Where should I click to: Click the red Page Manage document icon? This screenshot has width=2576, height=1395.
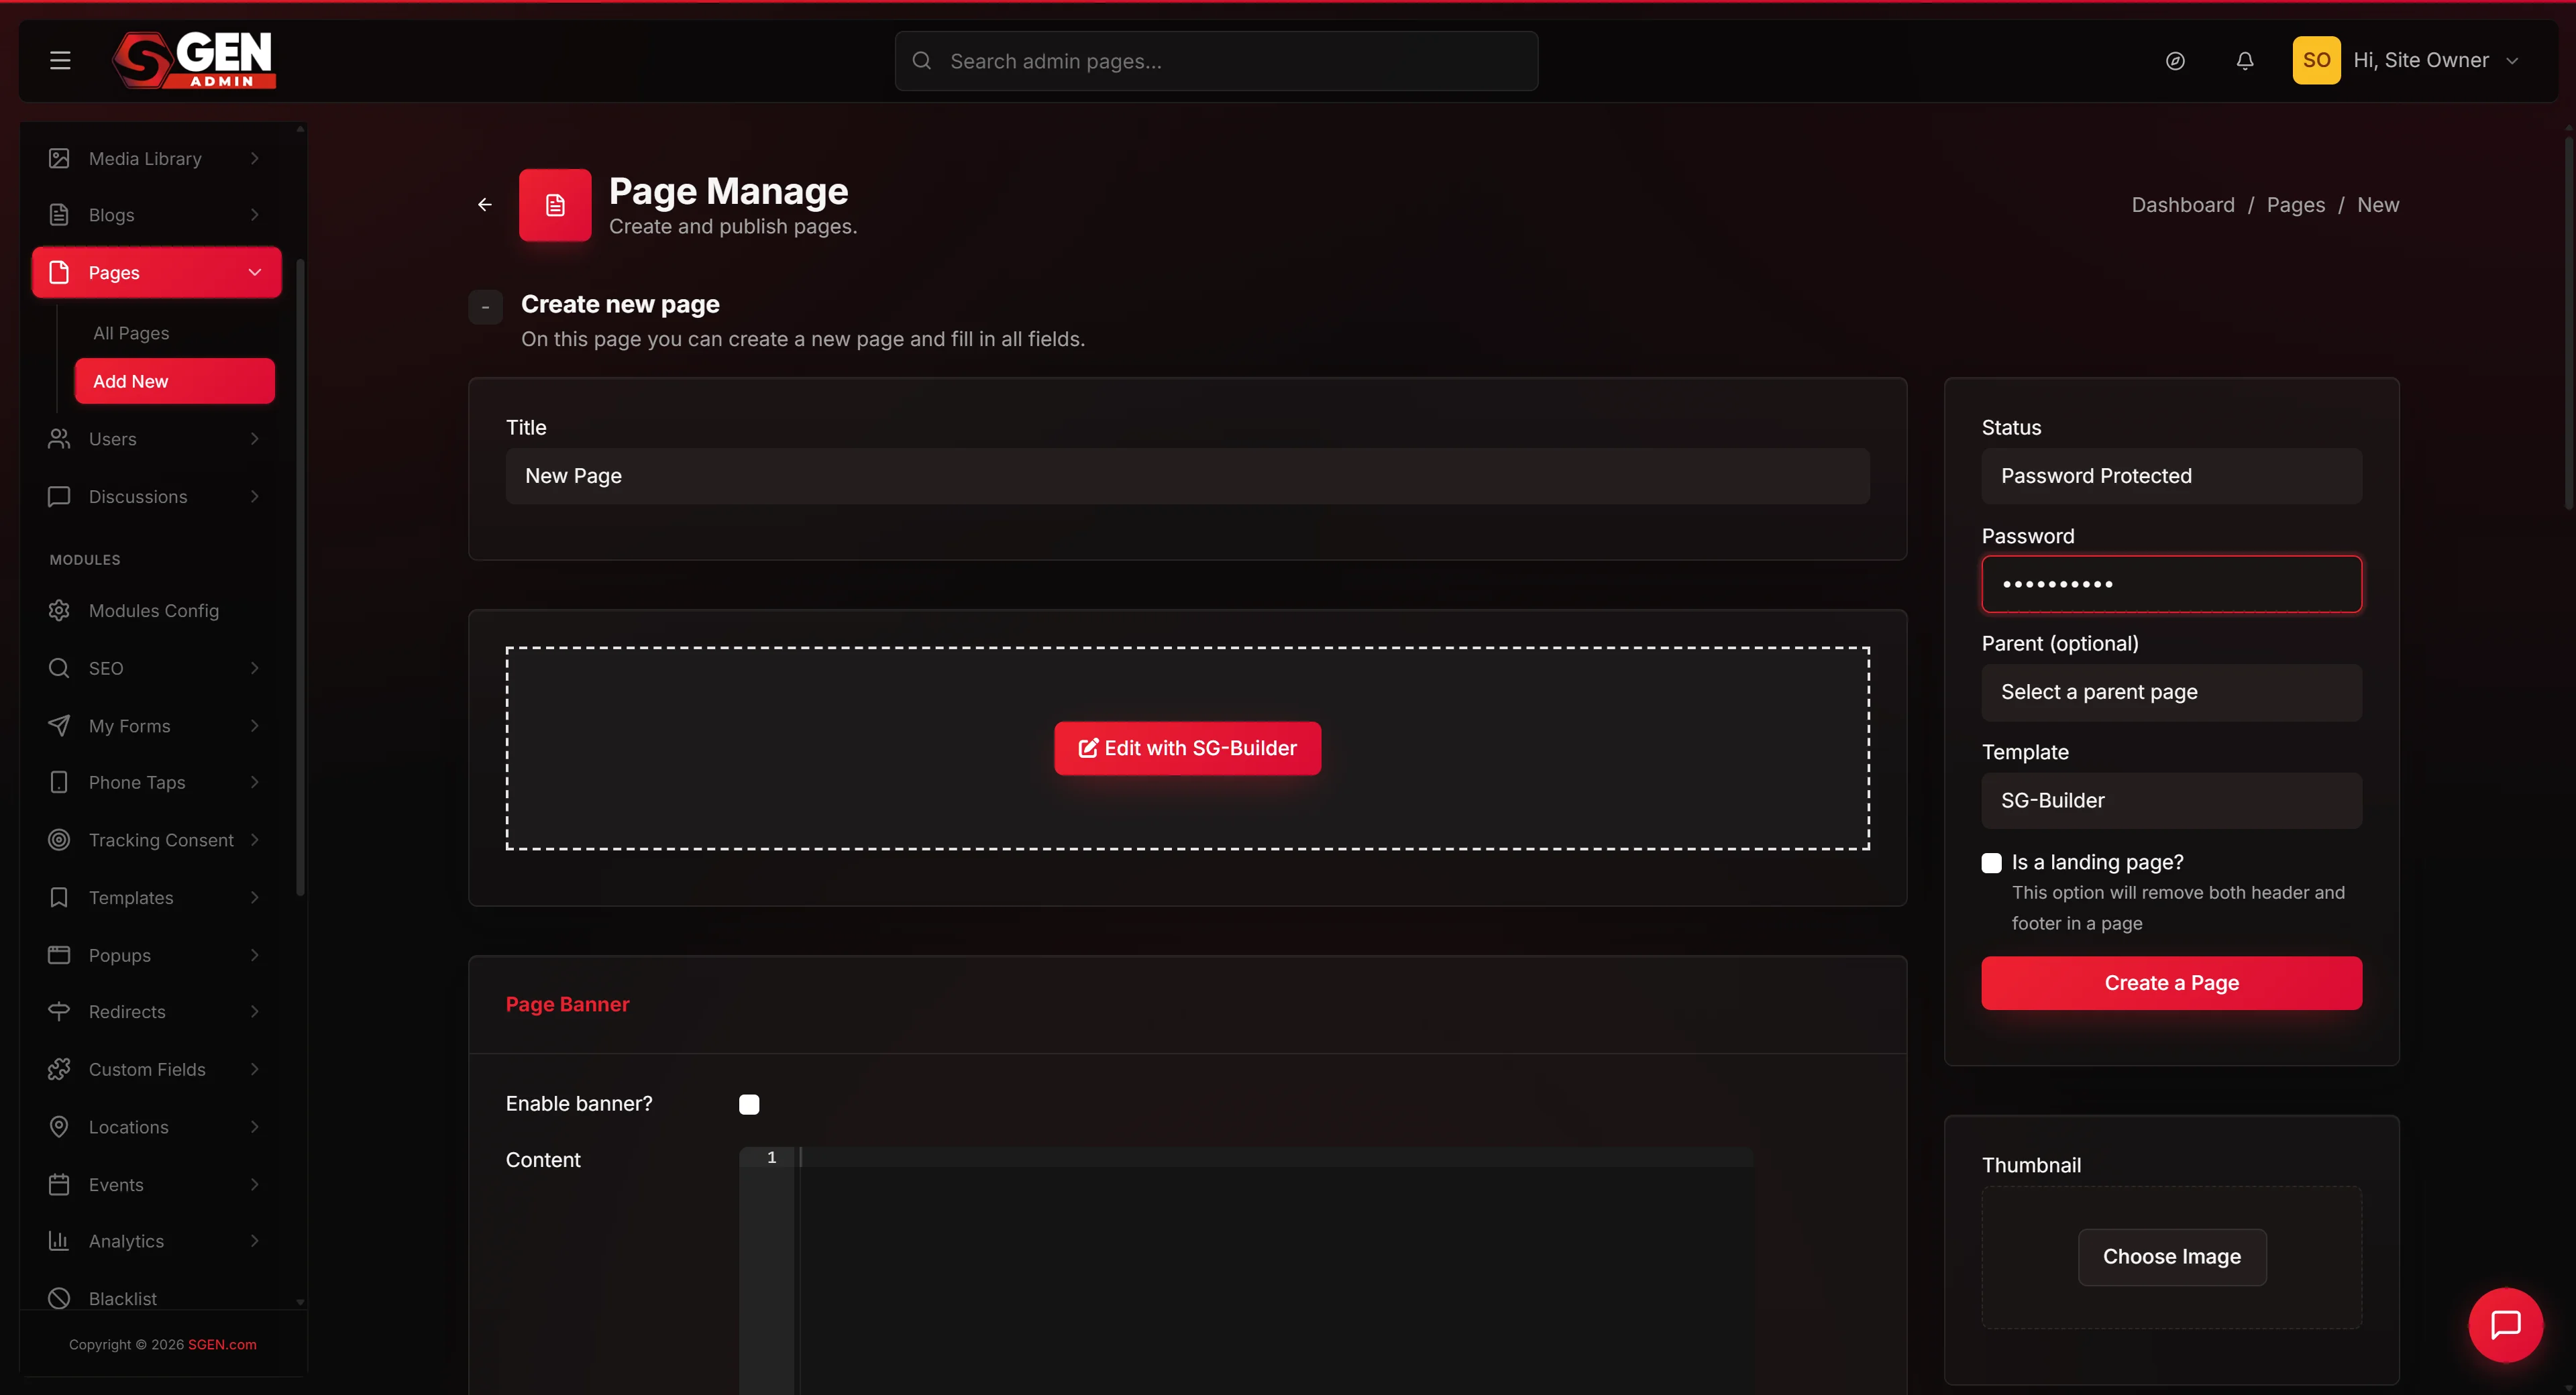pos(555,205)
